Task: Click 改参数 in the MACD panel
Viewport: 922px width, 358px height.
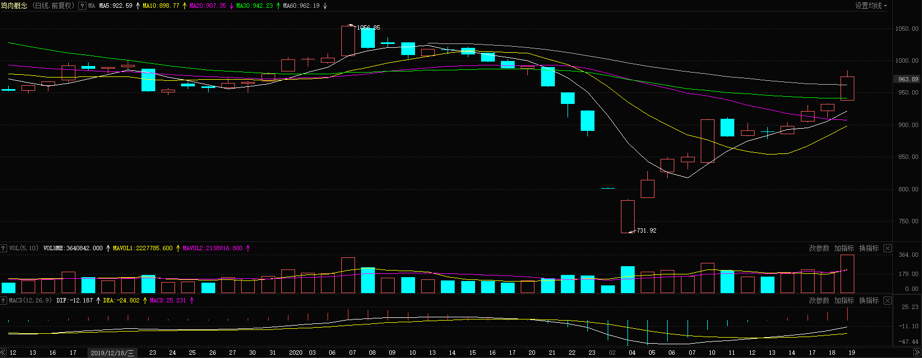Action: tap(819, 301)
